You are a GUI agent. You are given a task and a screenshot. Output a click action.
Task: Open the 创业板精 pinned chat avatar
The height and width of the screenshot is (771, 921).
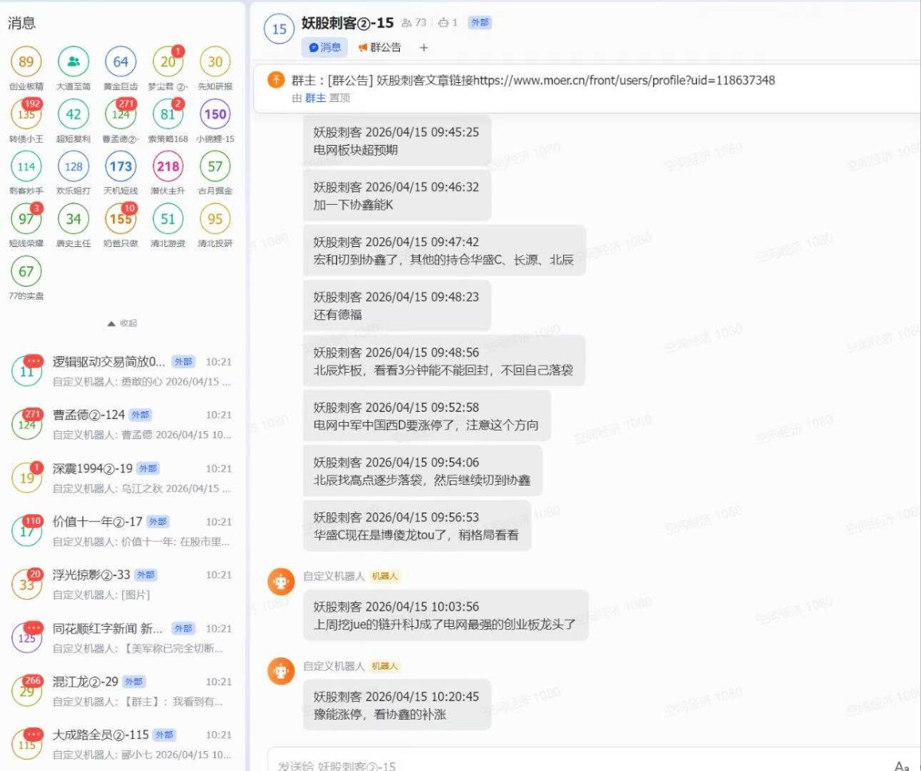pos(27,62)
